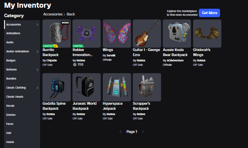
Task: Open the Guitar I - George Ezra thumbnail
Action: click(147, 33)
